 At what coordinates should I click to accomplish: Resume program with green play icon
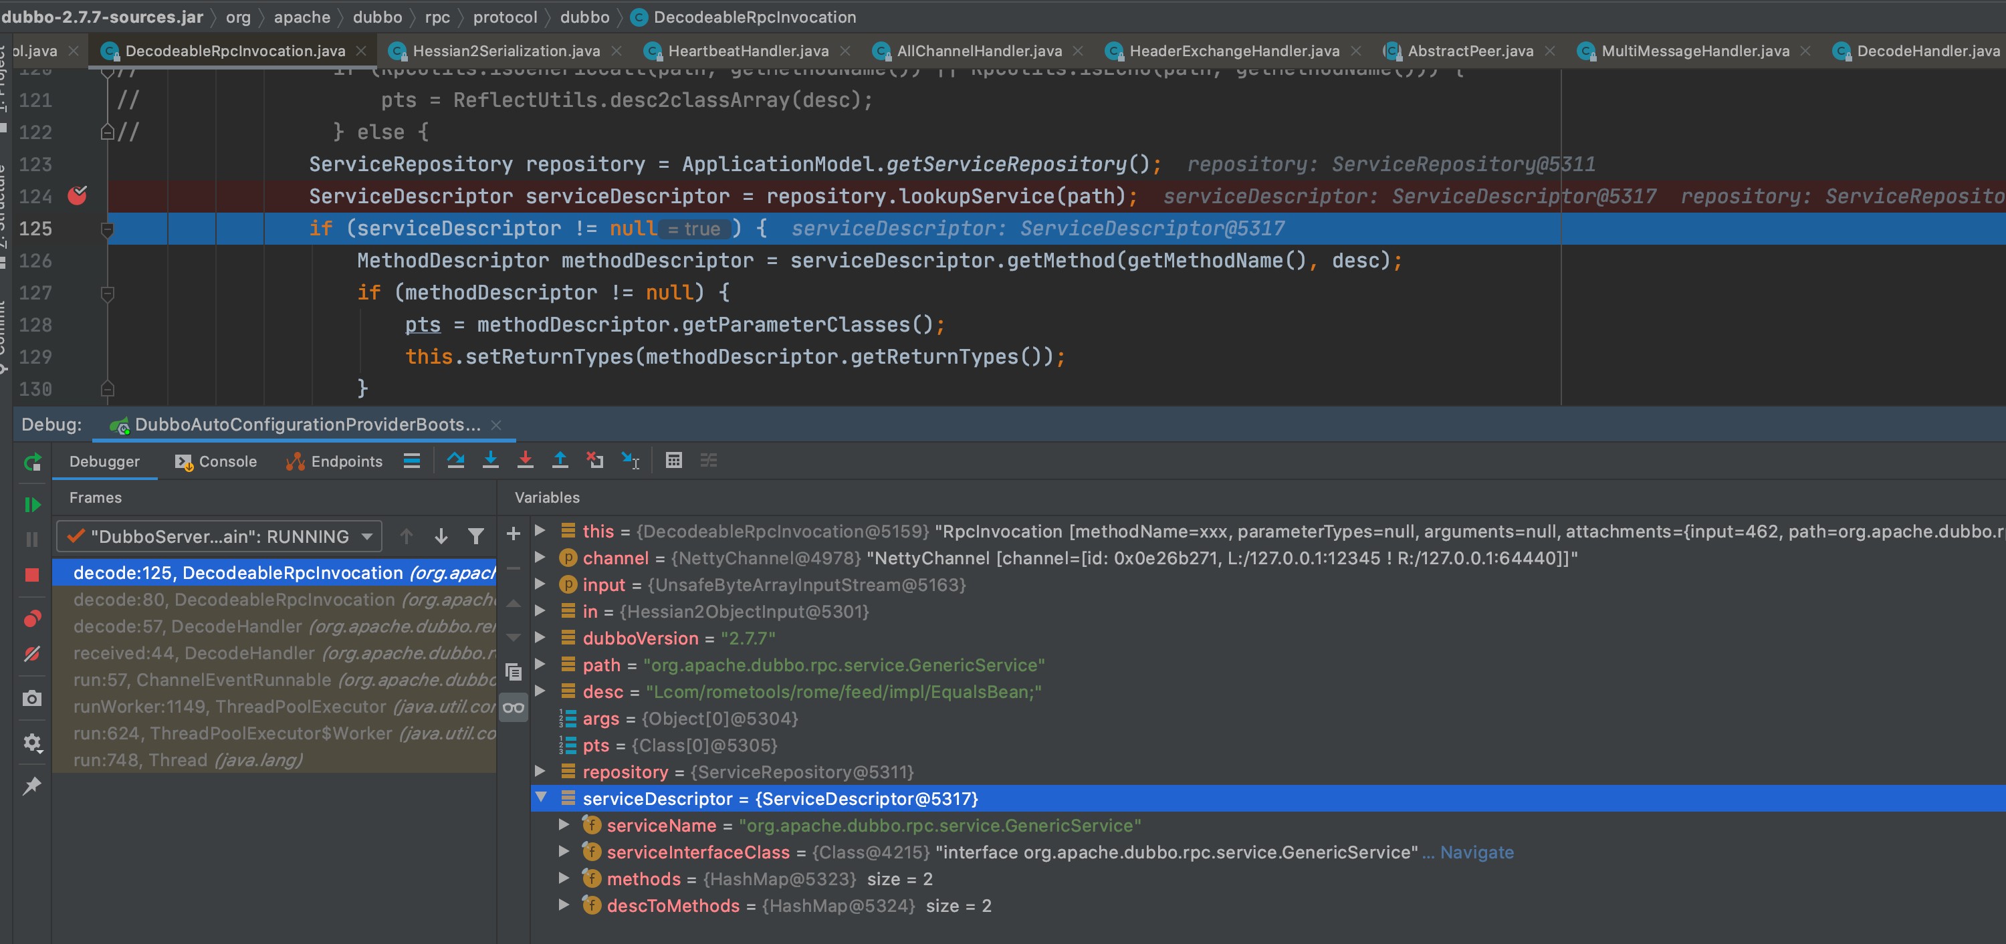click(32, 505)
